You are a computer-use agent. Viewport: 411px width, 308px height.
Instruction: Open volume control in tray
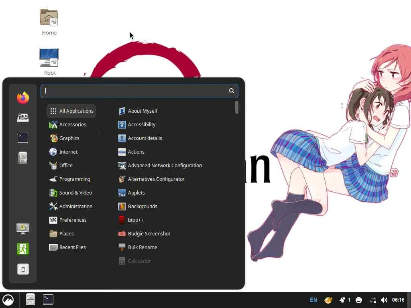click(384, 300)
